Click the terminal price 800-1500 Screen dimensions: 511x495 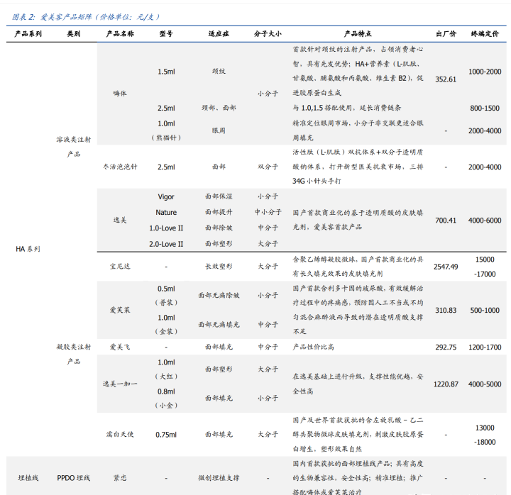tap(485, 108)
